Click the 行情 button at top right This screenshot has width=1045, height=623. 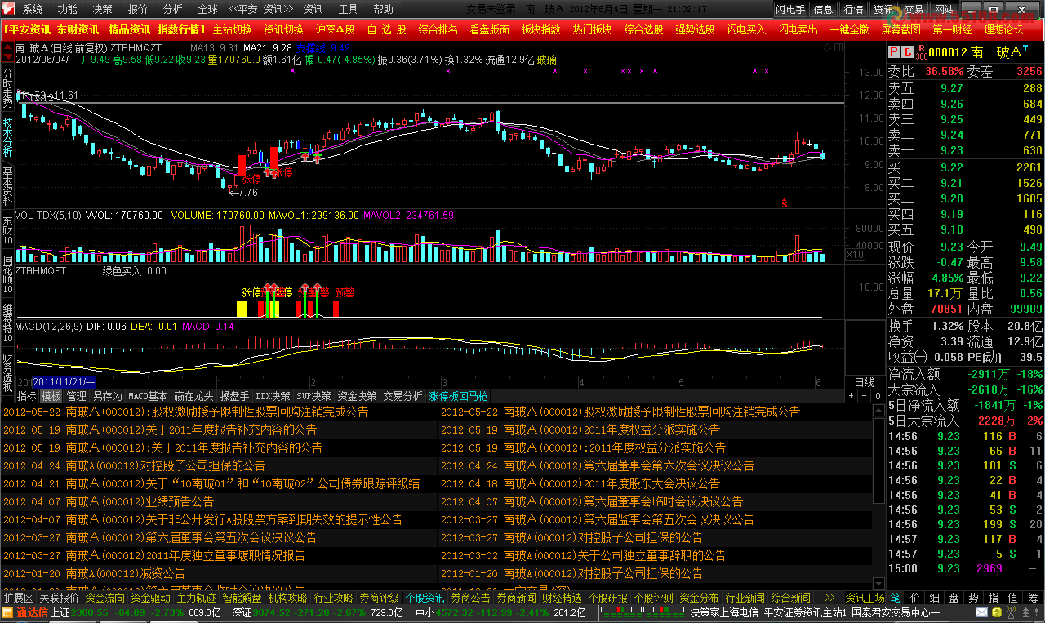coord(853,9)
